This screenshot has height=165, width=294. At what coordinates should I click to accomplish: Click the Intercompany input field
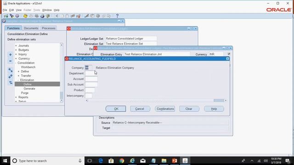click(x=88, y=96)
